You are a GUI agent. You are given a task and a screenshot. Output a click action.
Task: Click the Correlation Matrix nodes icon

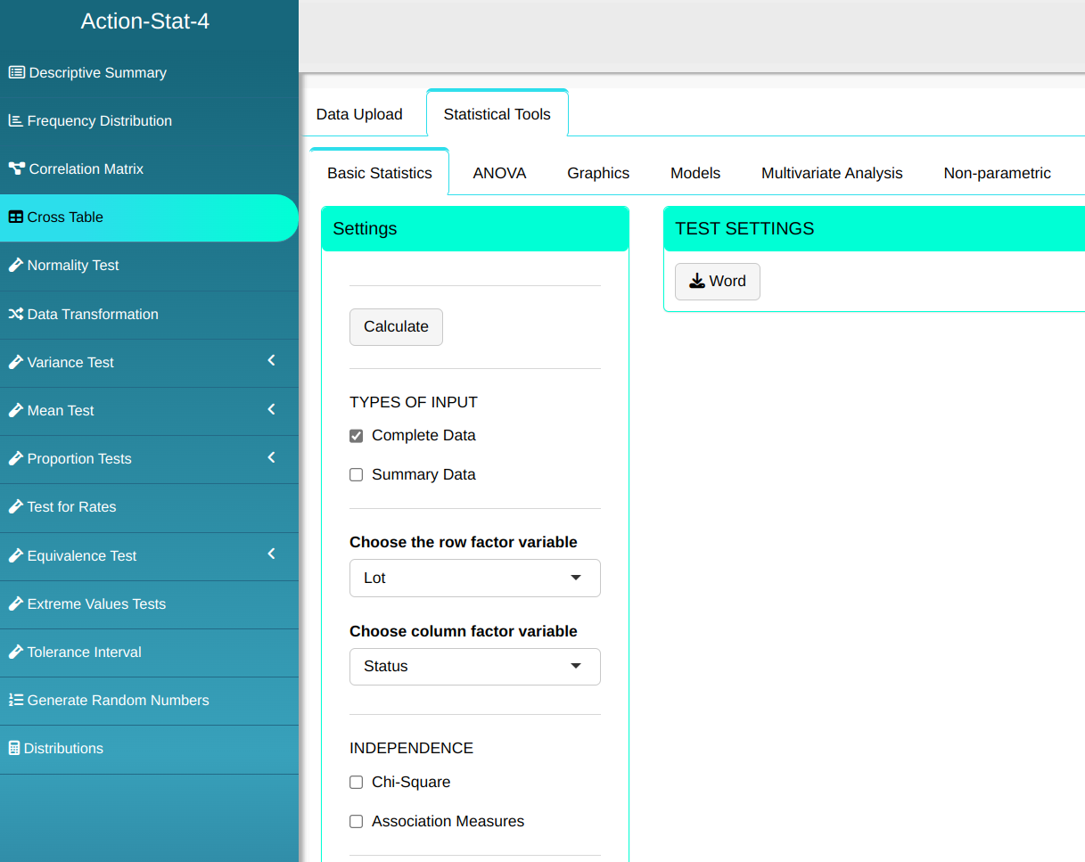pos(16,169)
